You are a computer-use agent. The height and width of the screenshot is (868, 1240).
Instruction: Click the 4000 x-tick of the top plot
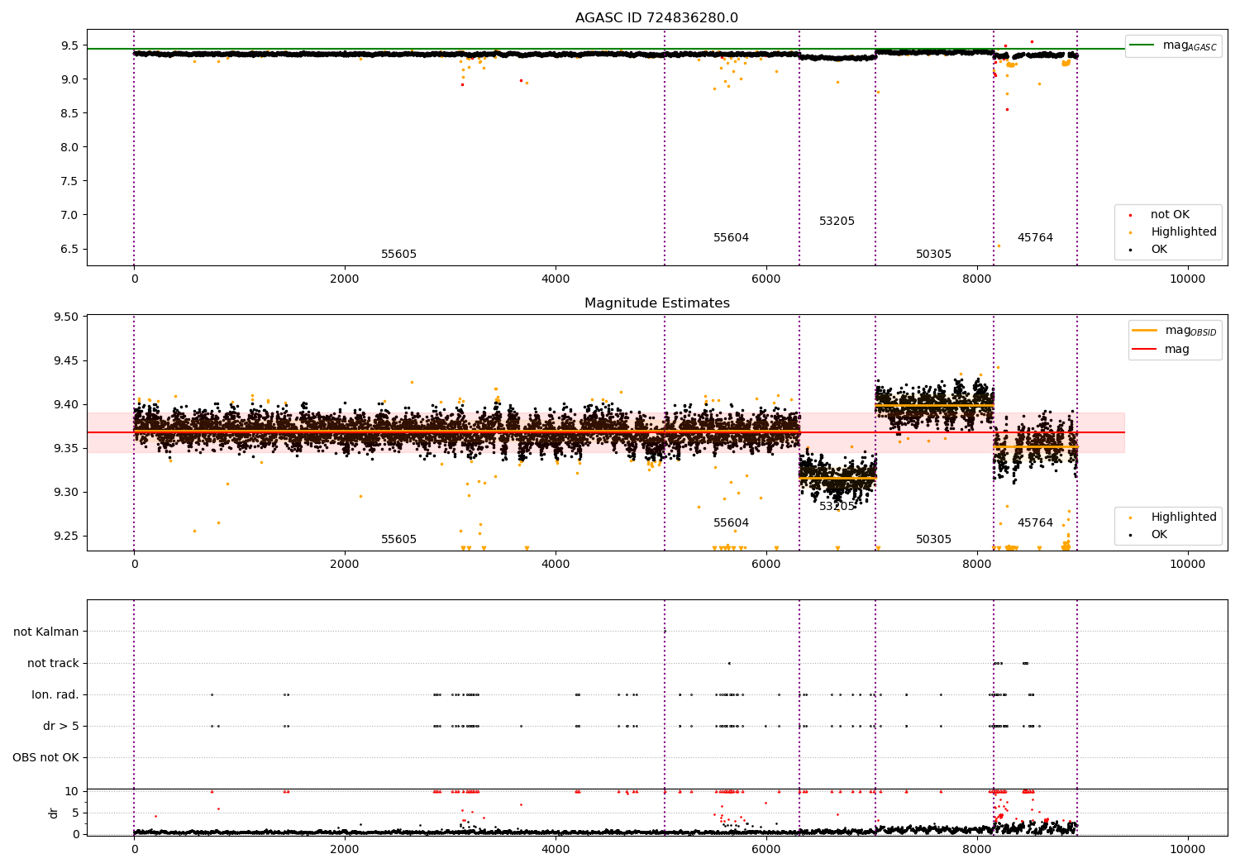[x=556, y=279]
